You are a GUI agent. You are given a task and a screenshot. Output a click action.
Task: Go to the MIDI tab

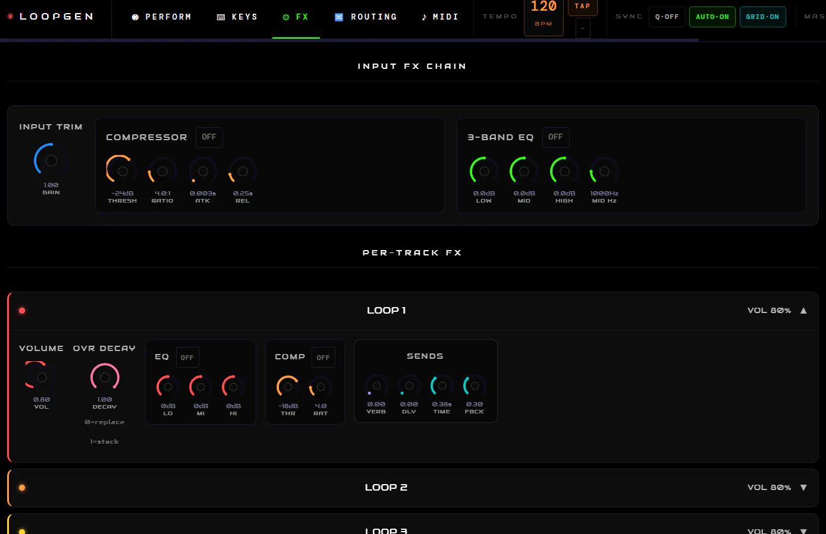(x=440, y=17)
